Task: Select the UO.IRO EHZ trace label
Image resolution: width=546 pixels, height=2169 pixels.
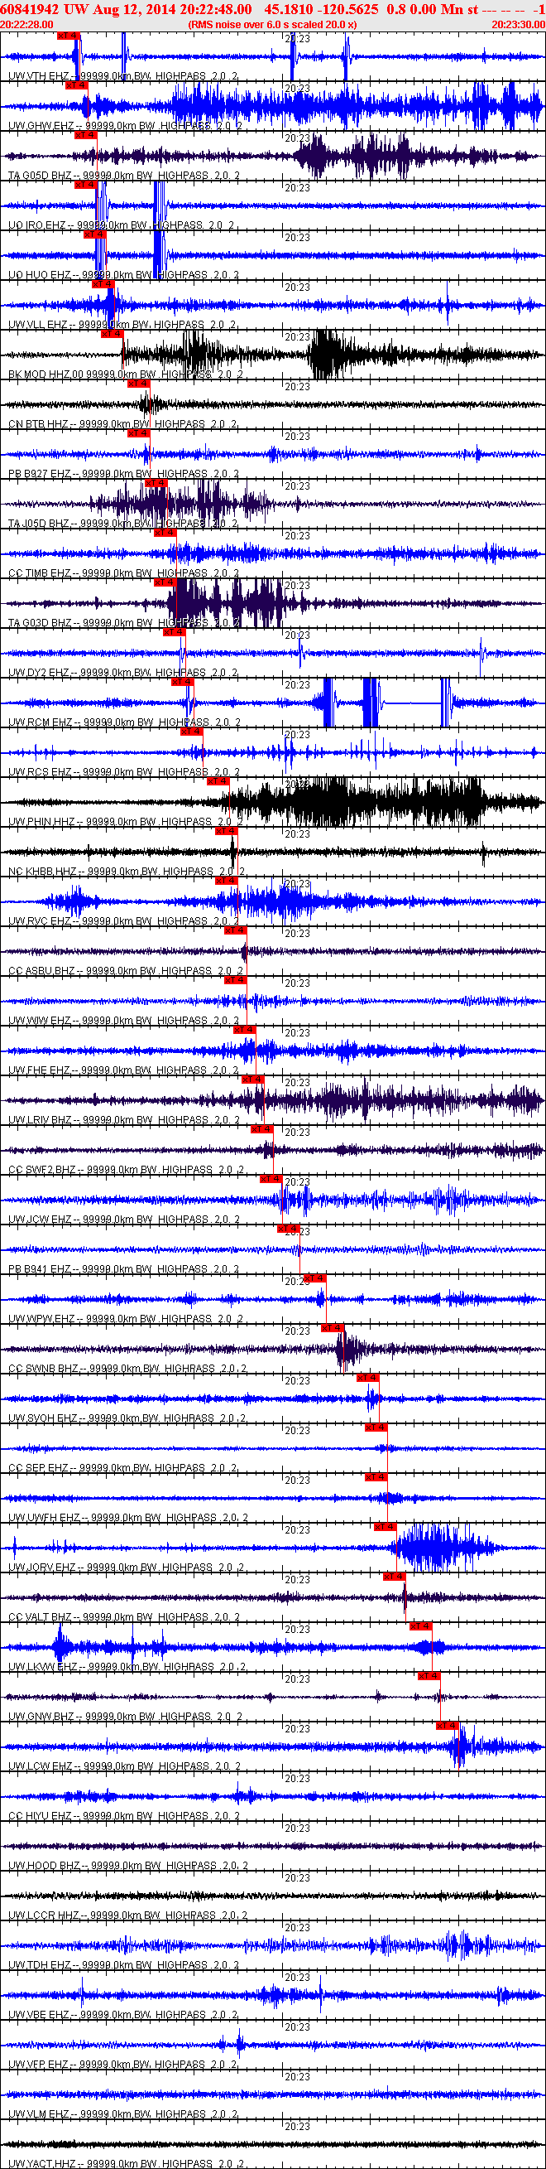Action: (122, 225)
